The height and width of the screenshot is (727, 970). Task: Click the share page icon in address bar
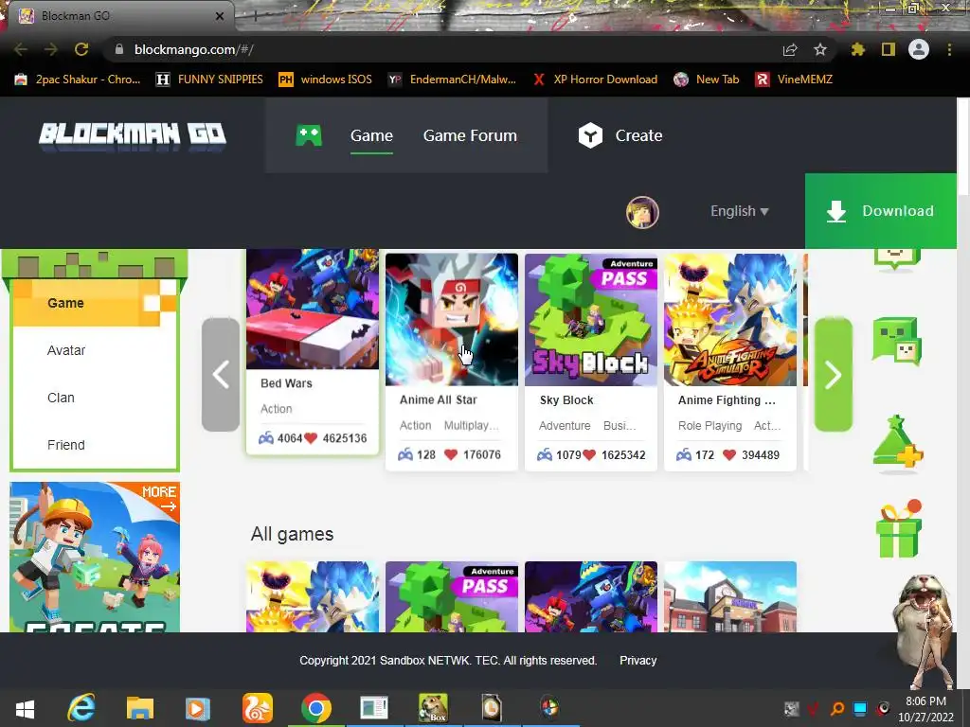pos(790,49)
